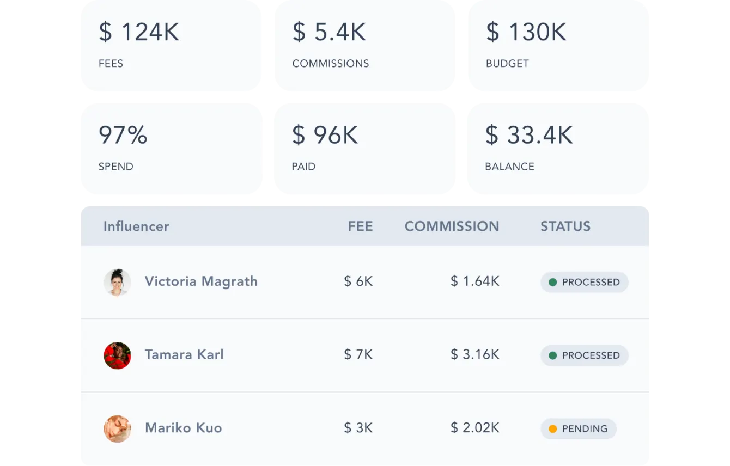This screenshot has height=466, width=730.
Task: Open Tamara Karl's profile avatar
Action: (118, 355)
